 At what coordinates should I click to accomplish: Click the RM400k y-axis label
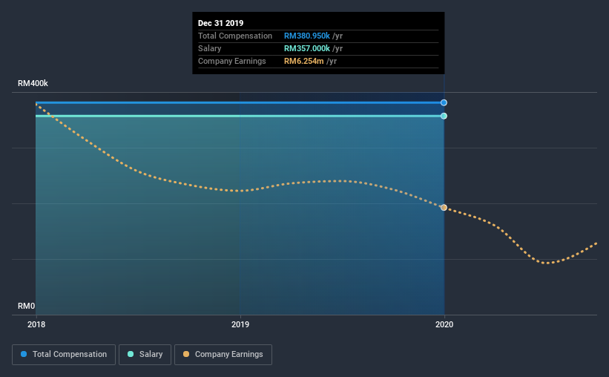(x=33, y=83)
